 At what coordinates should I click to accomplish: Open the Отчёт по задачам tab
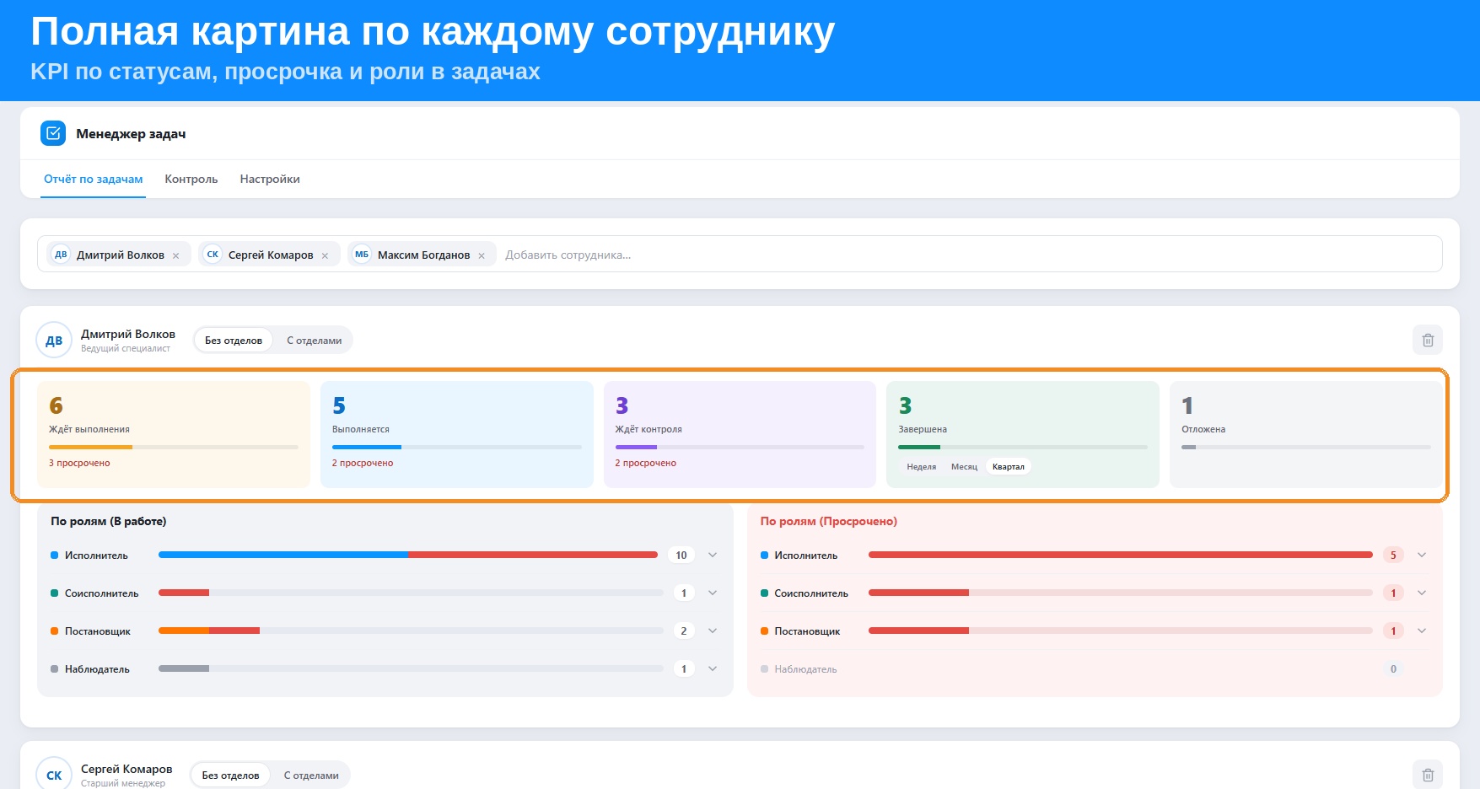click(94, 179)
